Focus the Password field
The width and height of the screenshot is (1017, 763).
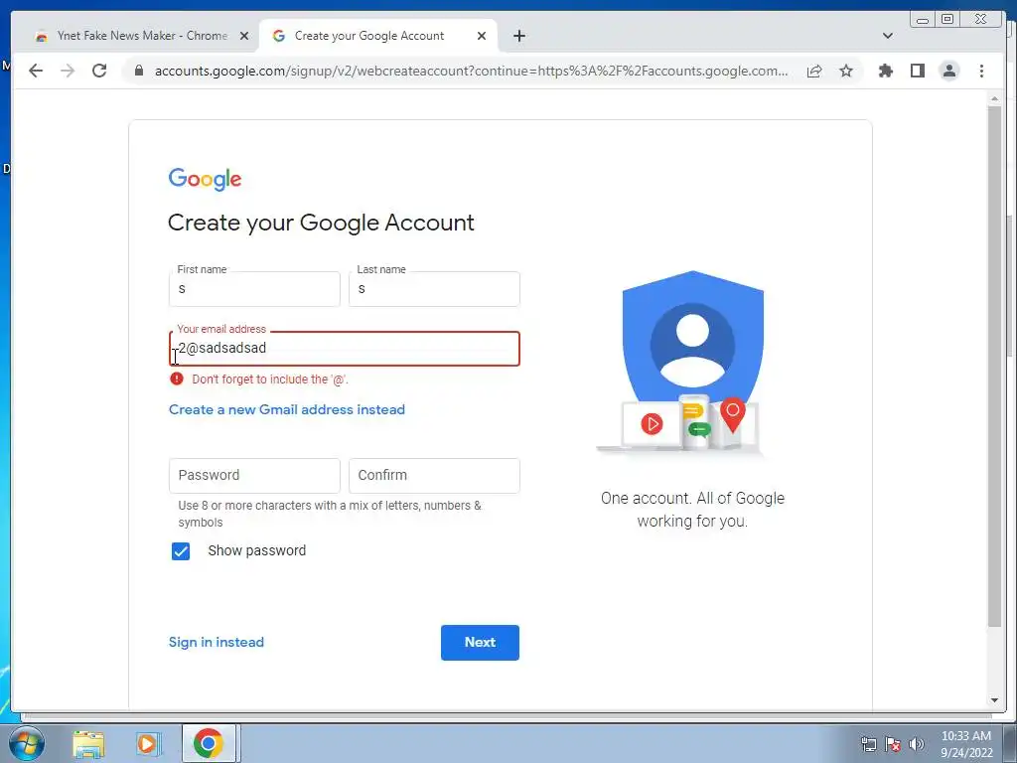pos(254,476)
